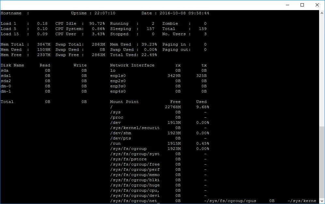Screen dimensions: 325x204
Task: Click the Mount Point header
Action: (124, 102)
